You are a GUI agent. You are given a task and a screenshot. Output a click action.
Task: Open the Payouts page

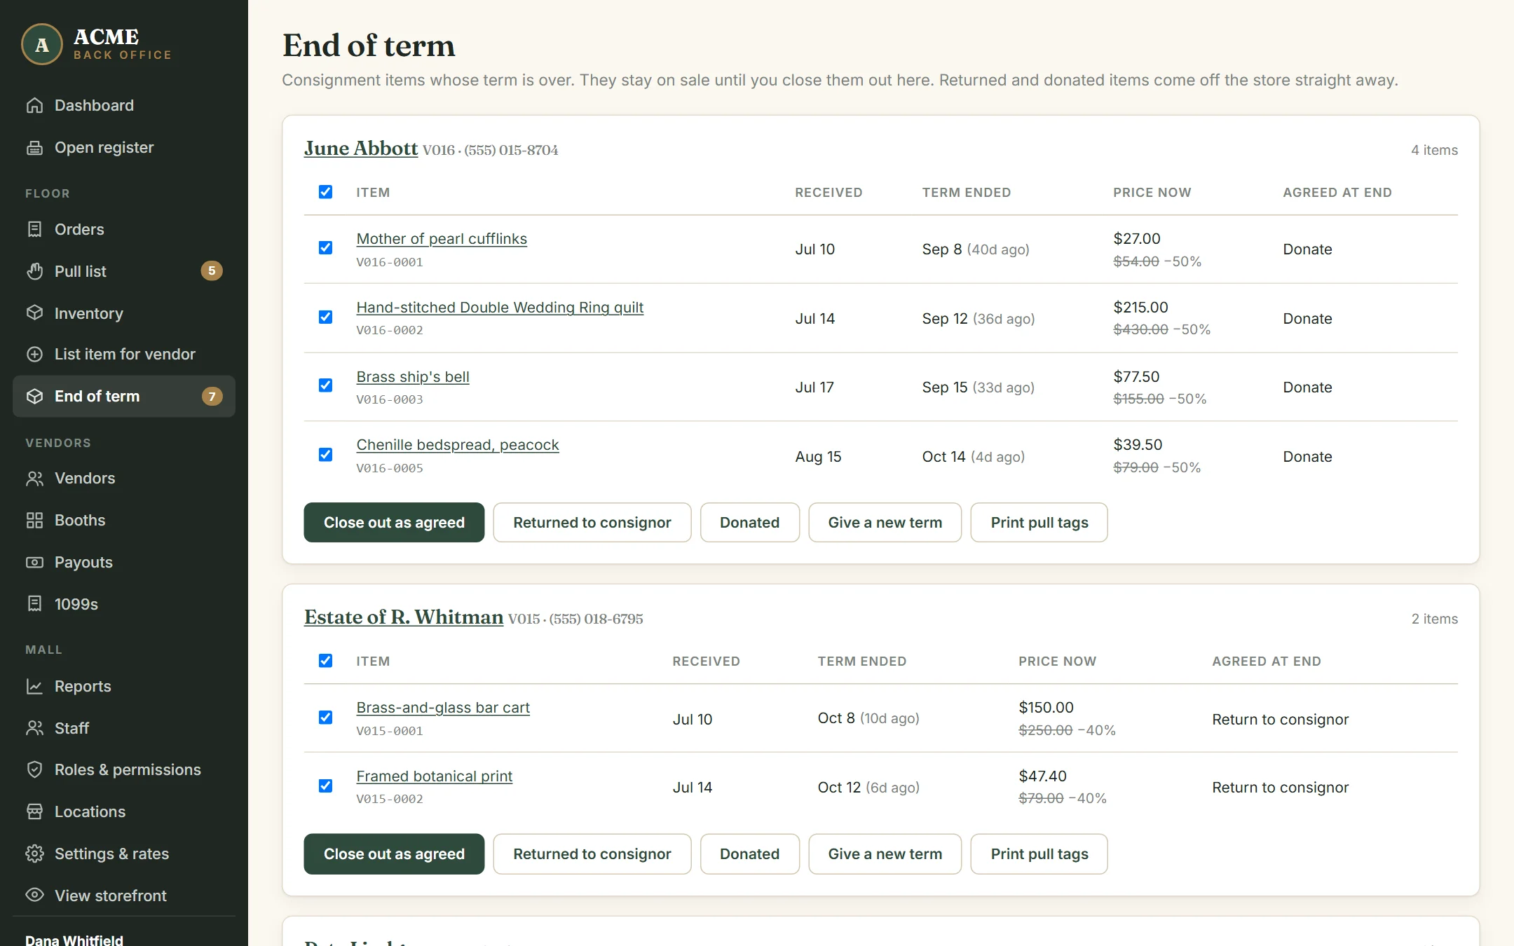[123, 562]
